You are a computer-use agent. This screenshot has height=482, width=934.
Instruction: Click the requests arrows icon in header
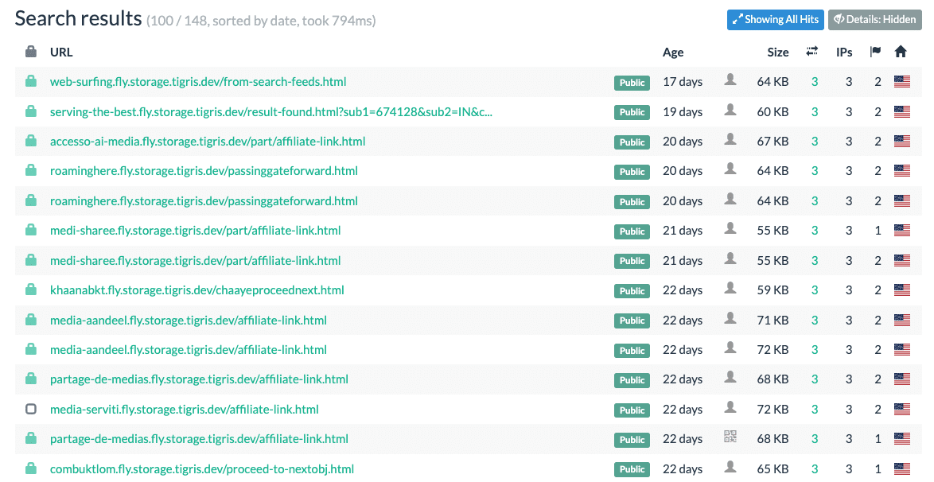(812, 52)
